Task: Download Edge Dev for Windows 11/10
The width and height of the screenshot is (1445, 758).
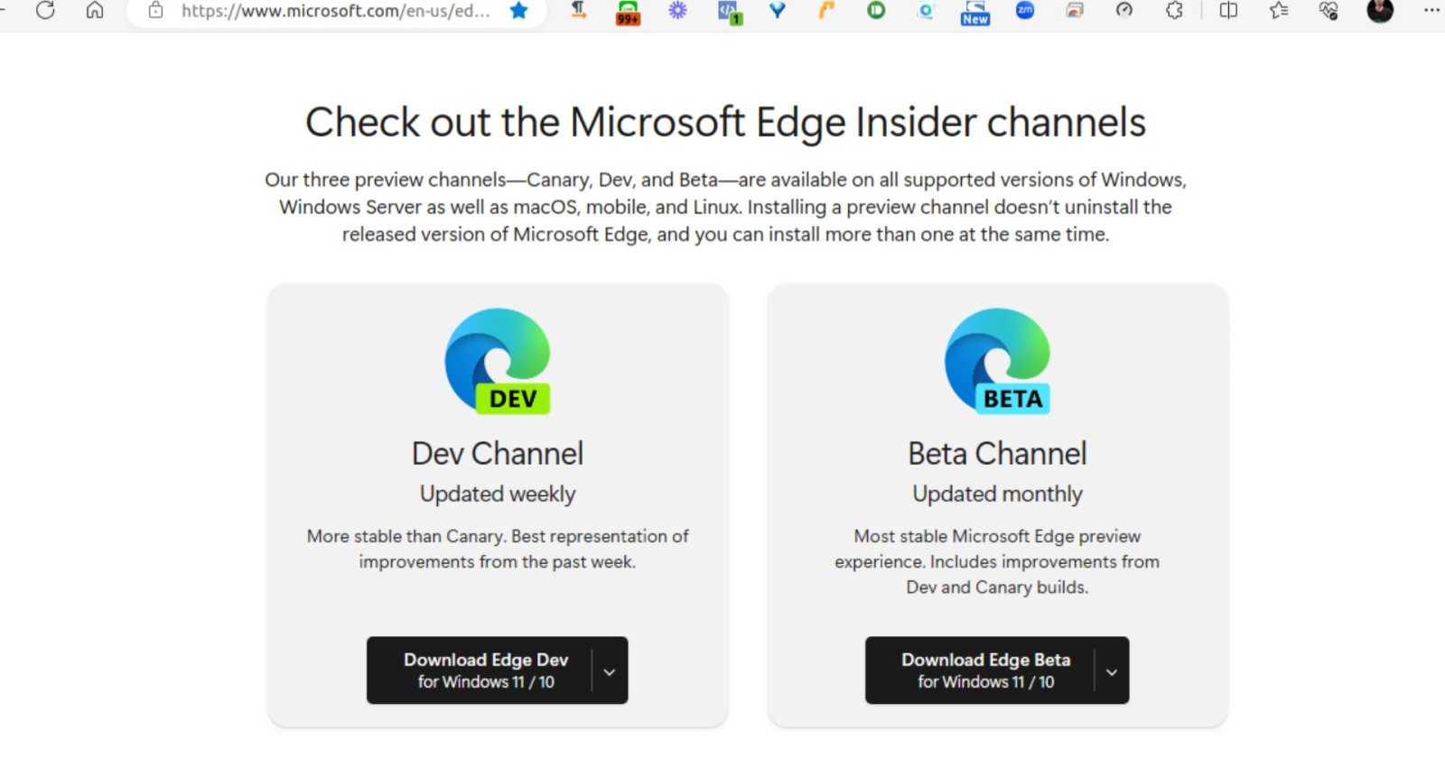Action: click(485, 670)
